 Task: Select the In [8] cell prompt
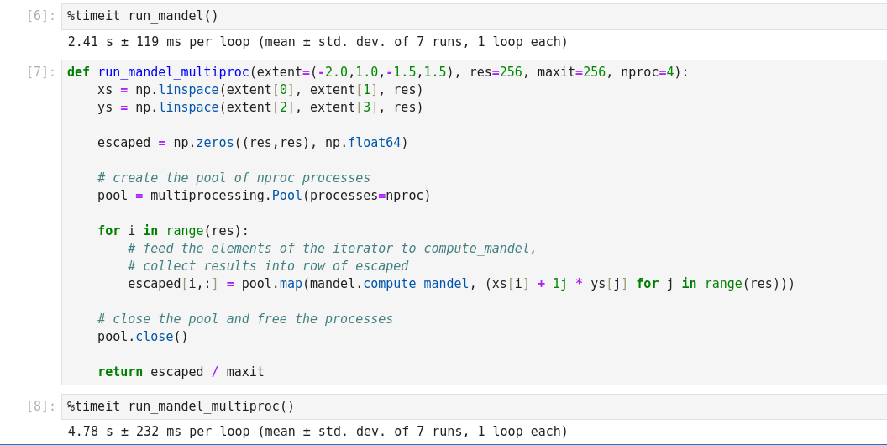[40, 406]
